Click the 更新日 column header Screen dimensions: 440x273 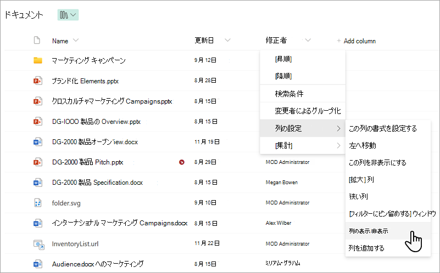[x=204, y=41]
